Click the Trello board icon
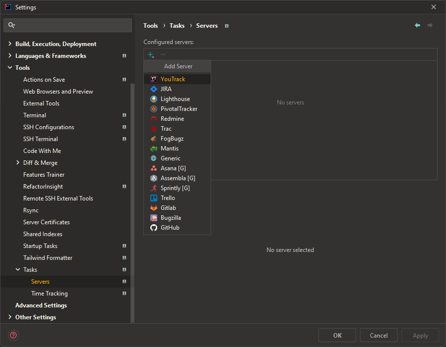446x347 pixels. (154, 198)
